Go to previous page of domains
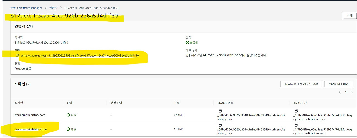Image resolution: width=357 pixels, height=138 pixels. pos(340,92)
